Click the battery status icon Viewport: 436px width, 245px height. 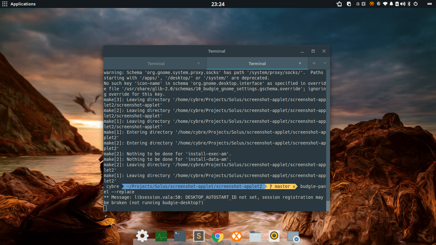397,4
